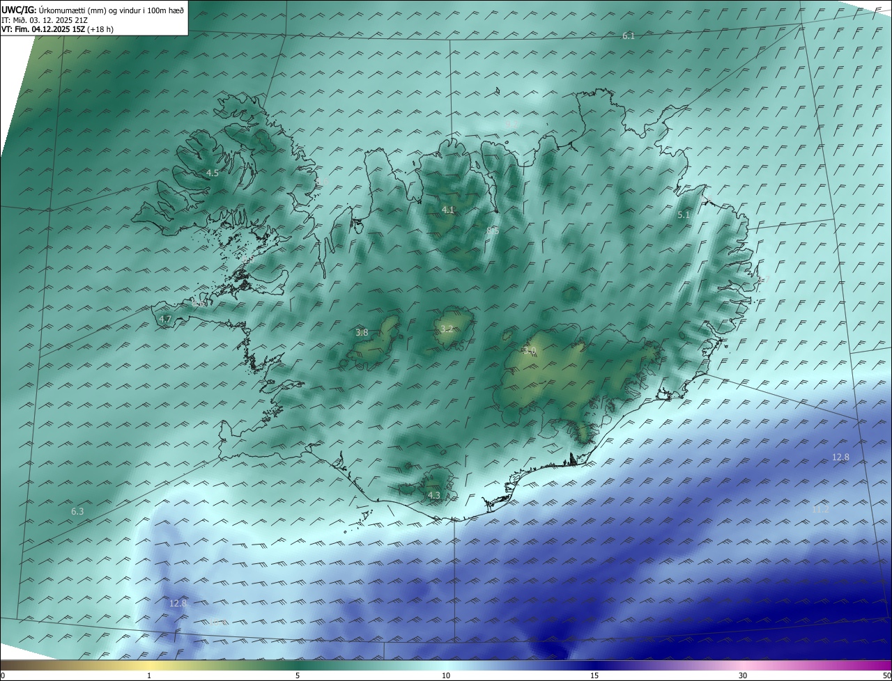Image resolution: width=892 pixels, height=681 pixels.
Task: Click the 12.8 value below the 6.3 label
Action: (178, 603)
